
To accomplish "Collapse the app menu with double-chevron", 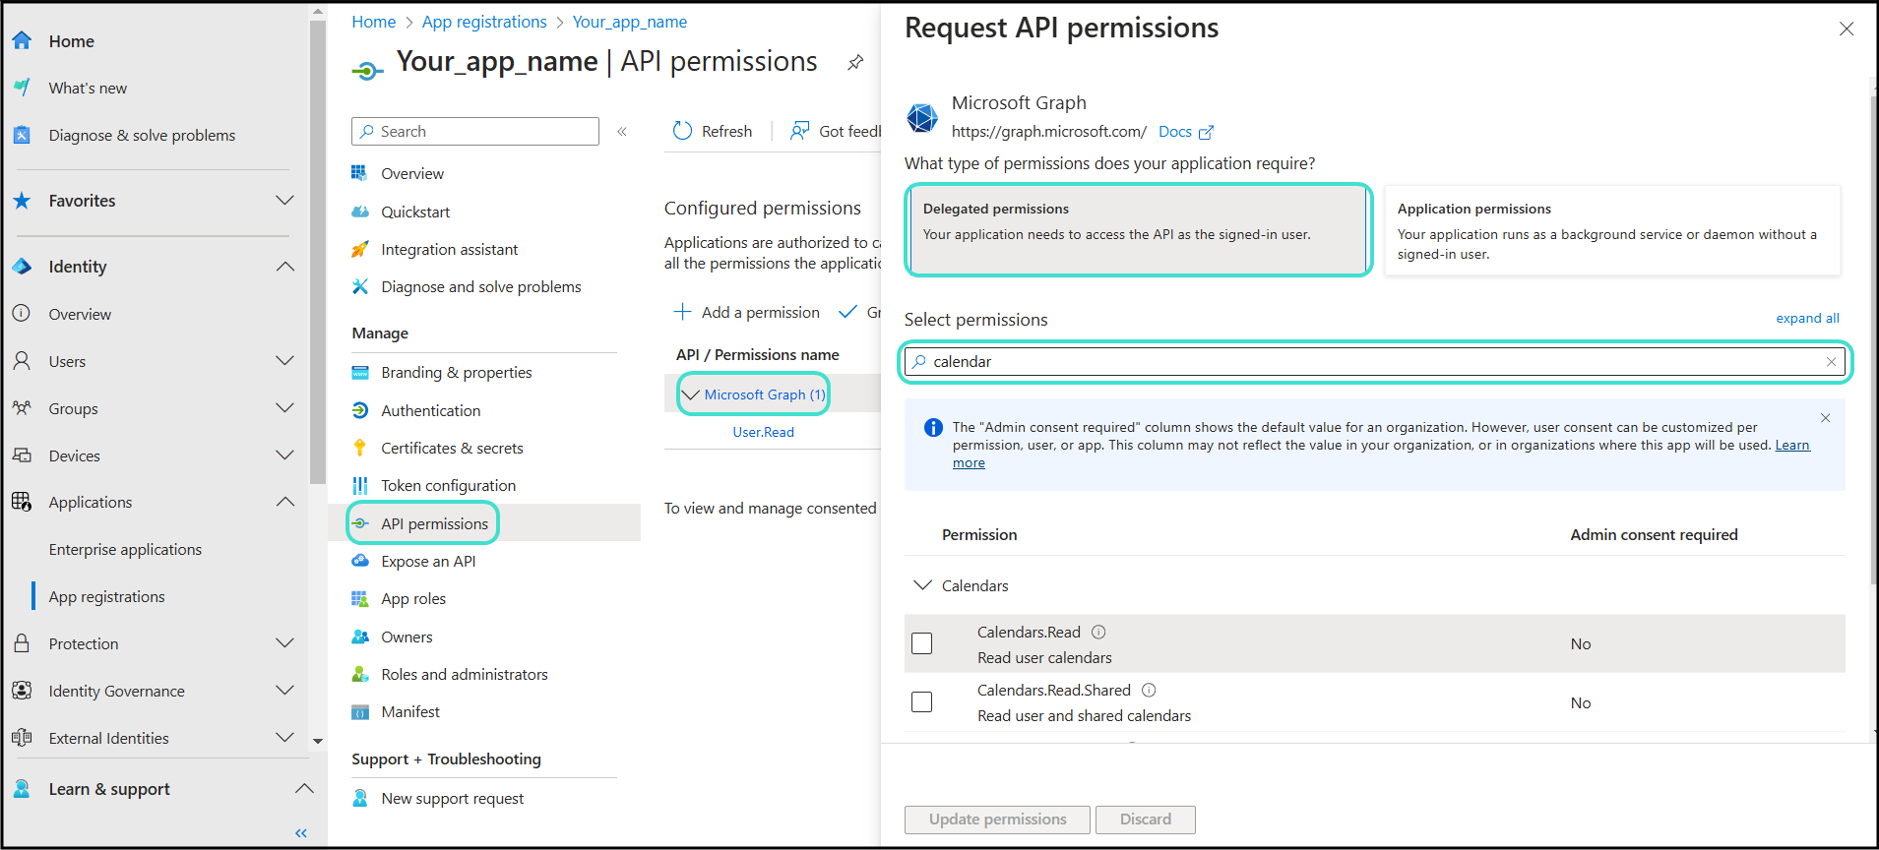I will (622, 131).
